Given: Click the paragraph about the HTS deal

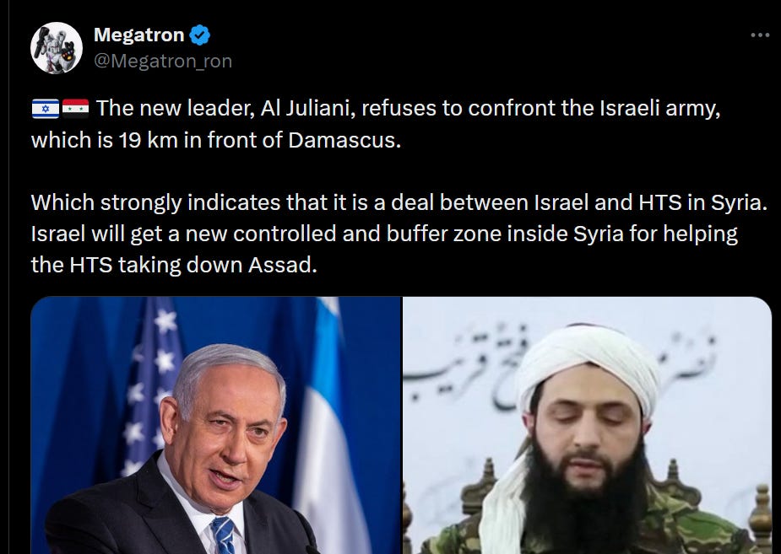Looking at the screenshot, I should pyautogui.click(x=399, y=234).
